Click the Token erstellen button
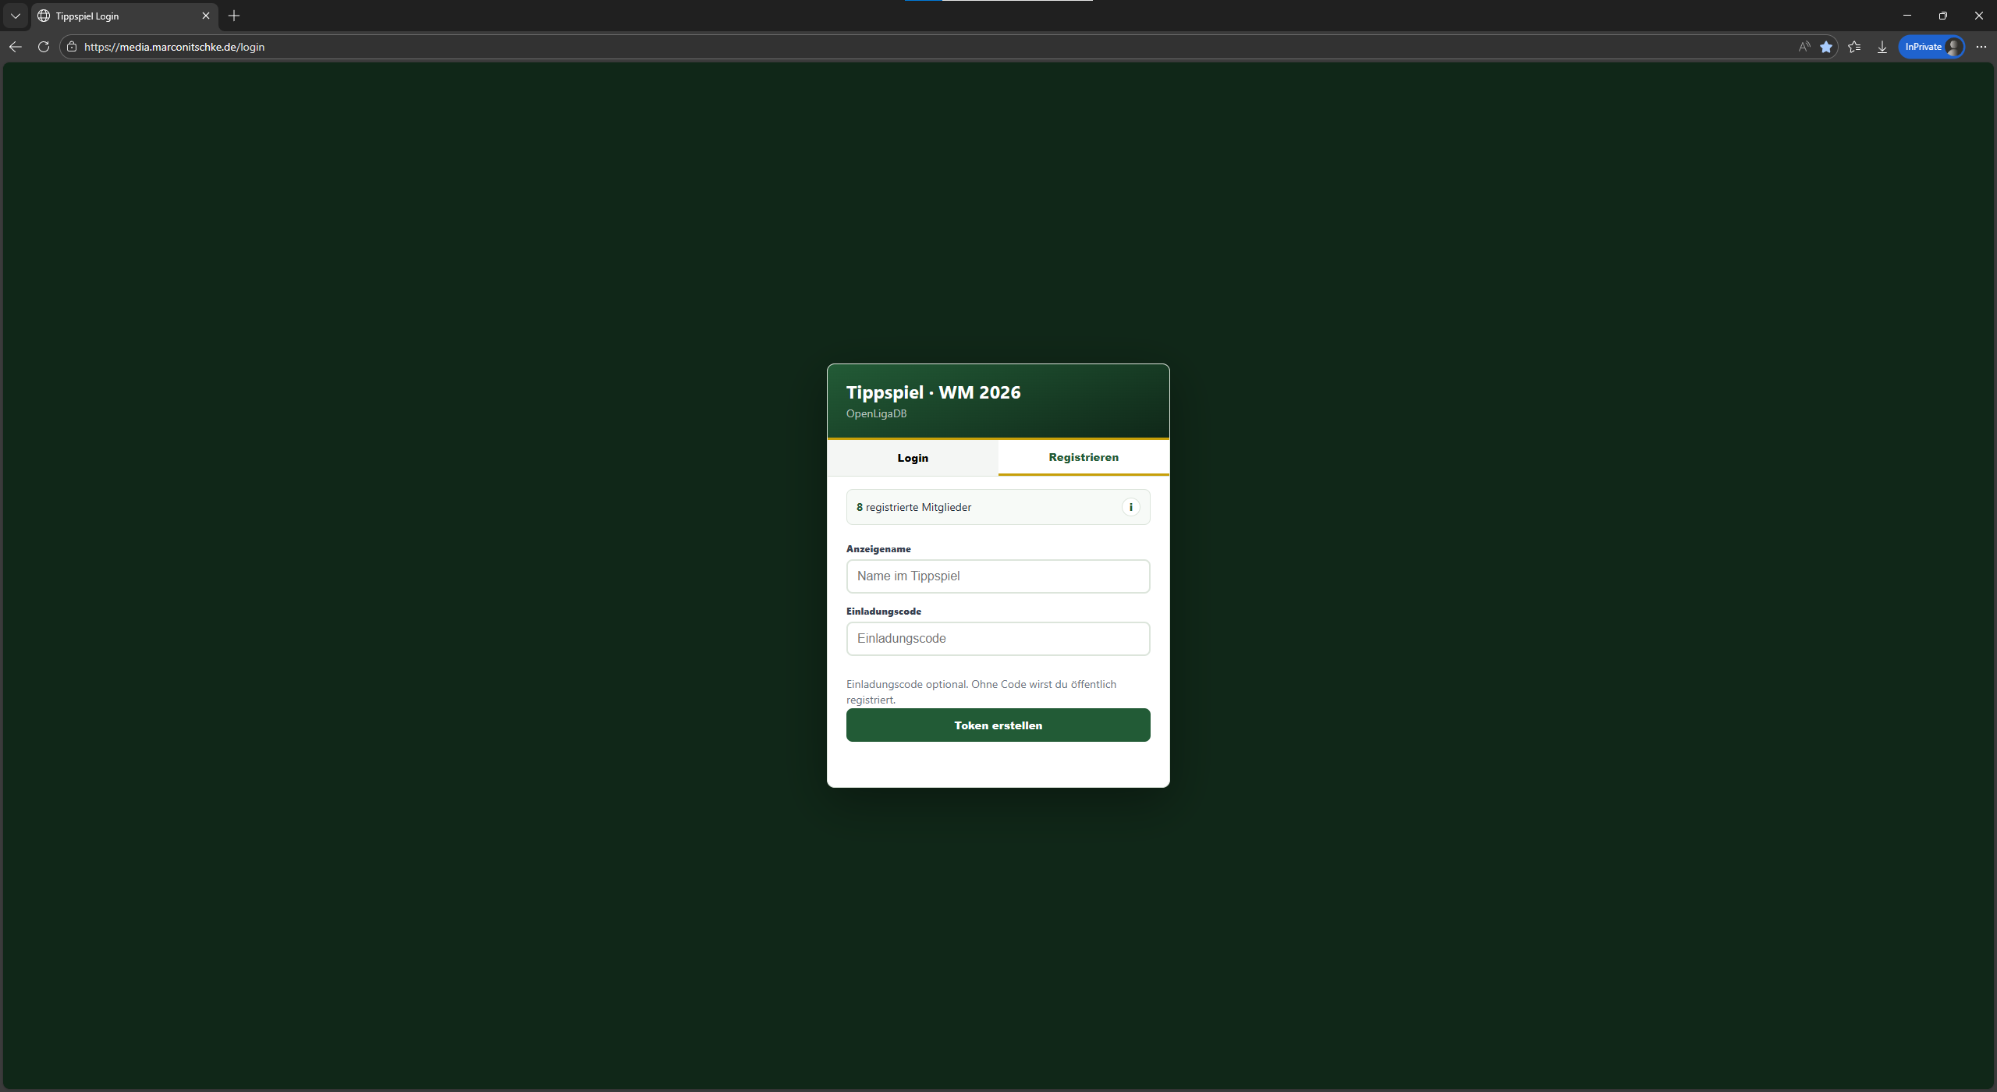The width and height of the screenshot is (1997, 1092). [x=998, y=725]
